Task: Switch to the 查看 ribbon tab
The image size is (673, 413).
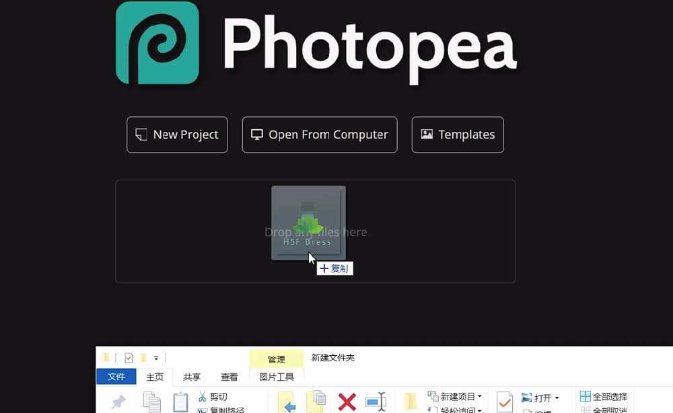Action: coord(229,377)
